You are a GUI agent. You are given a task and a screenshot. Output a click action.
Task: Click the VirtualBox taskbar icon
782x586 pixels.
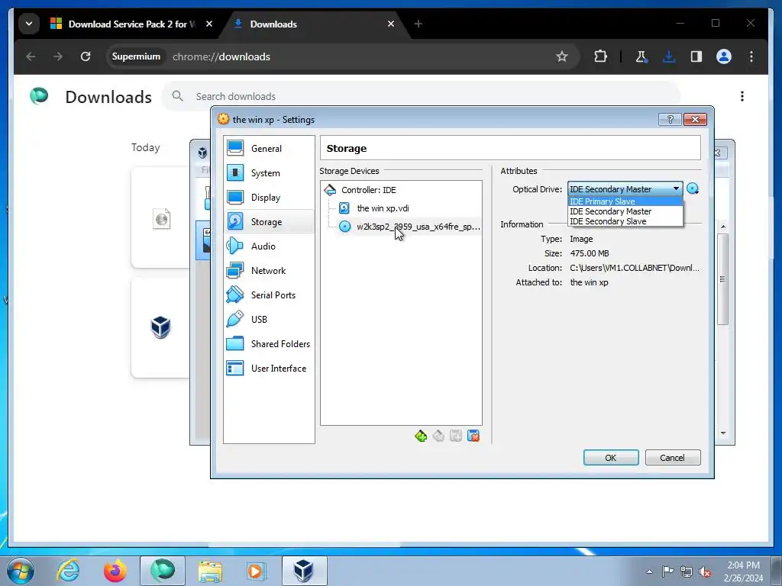coord(304,571)
